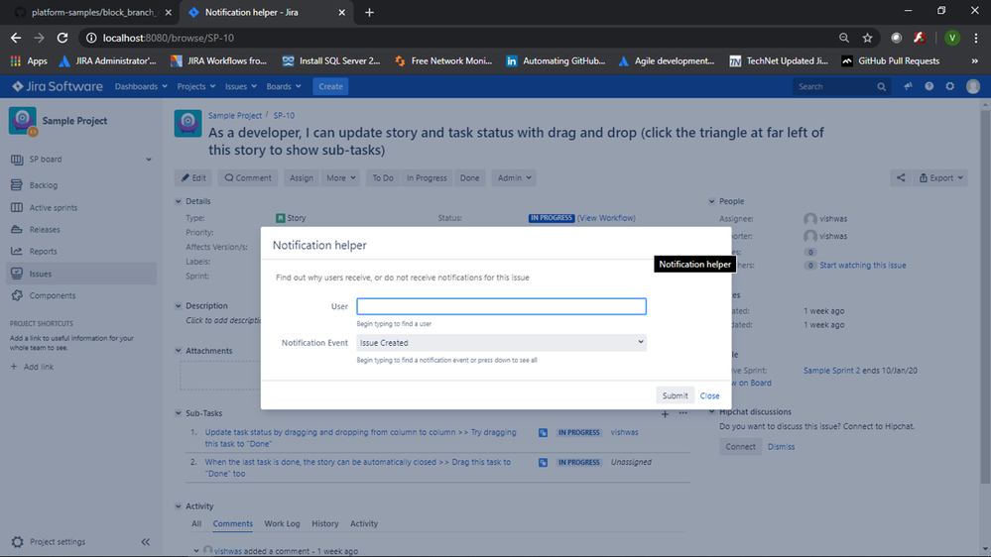Dismiss the Hipchat discussions prompt

pos(781,446)
